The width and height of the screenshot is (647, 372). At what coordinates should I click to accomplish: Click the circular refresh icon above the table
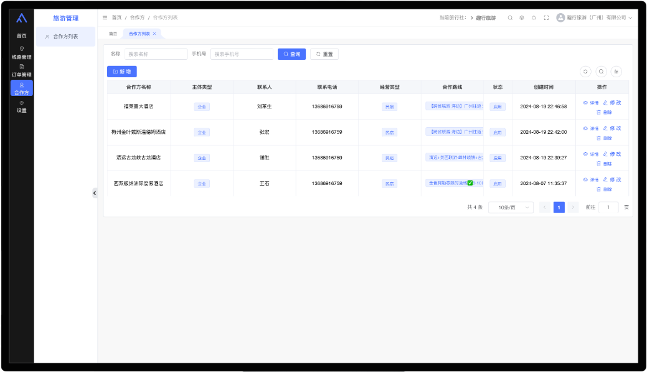pos(585,72)
